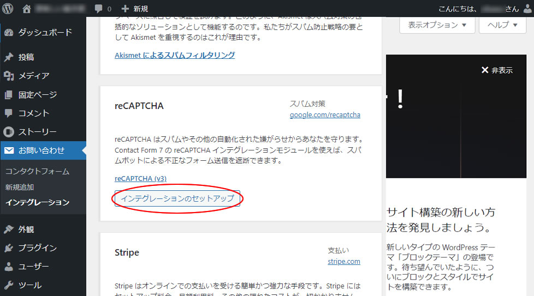Click the ストーリー circle icon
This screenshot has height=296, width=534.
[x=9, y=132]
